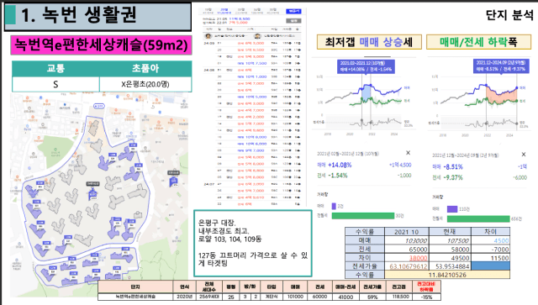538x305 pixels.
Task: Click the -1.54% 전세 value
Action: click(337, 176)
